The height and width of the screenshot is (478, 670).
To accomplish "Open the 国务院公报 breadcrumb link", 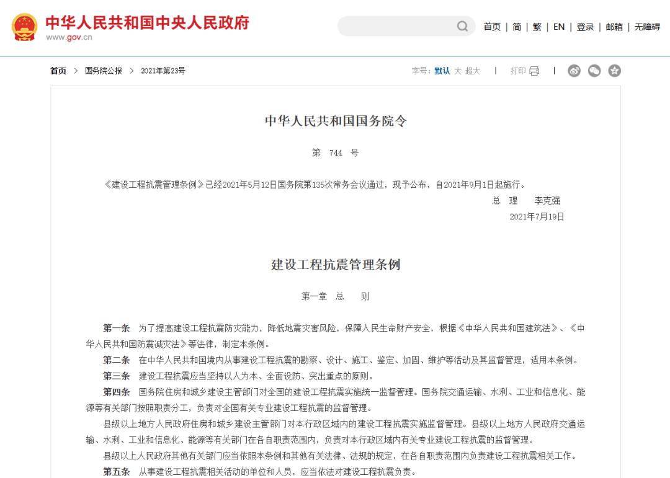I will click(x=103, y=71).
